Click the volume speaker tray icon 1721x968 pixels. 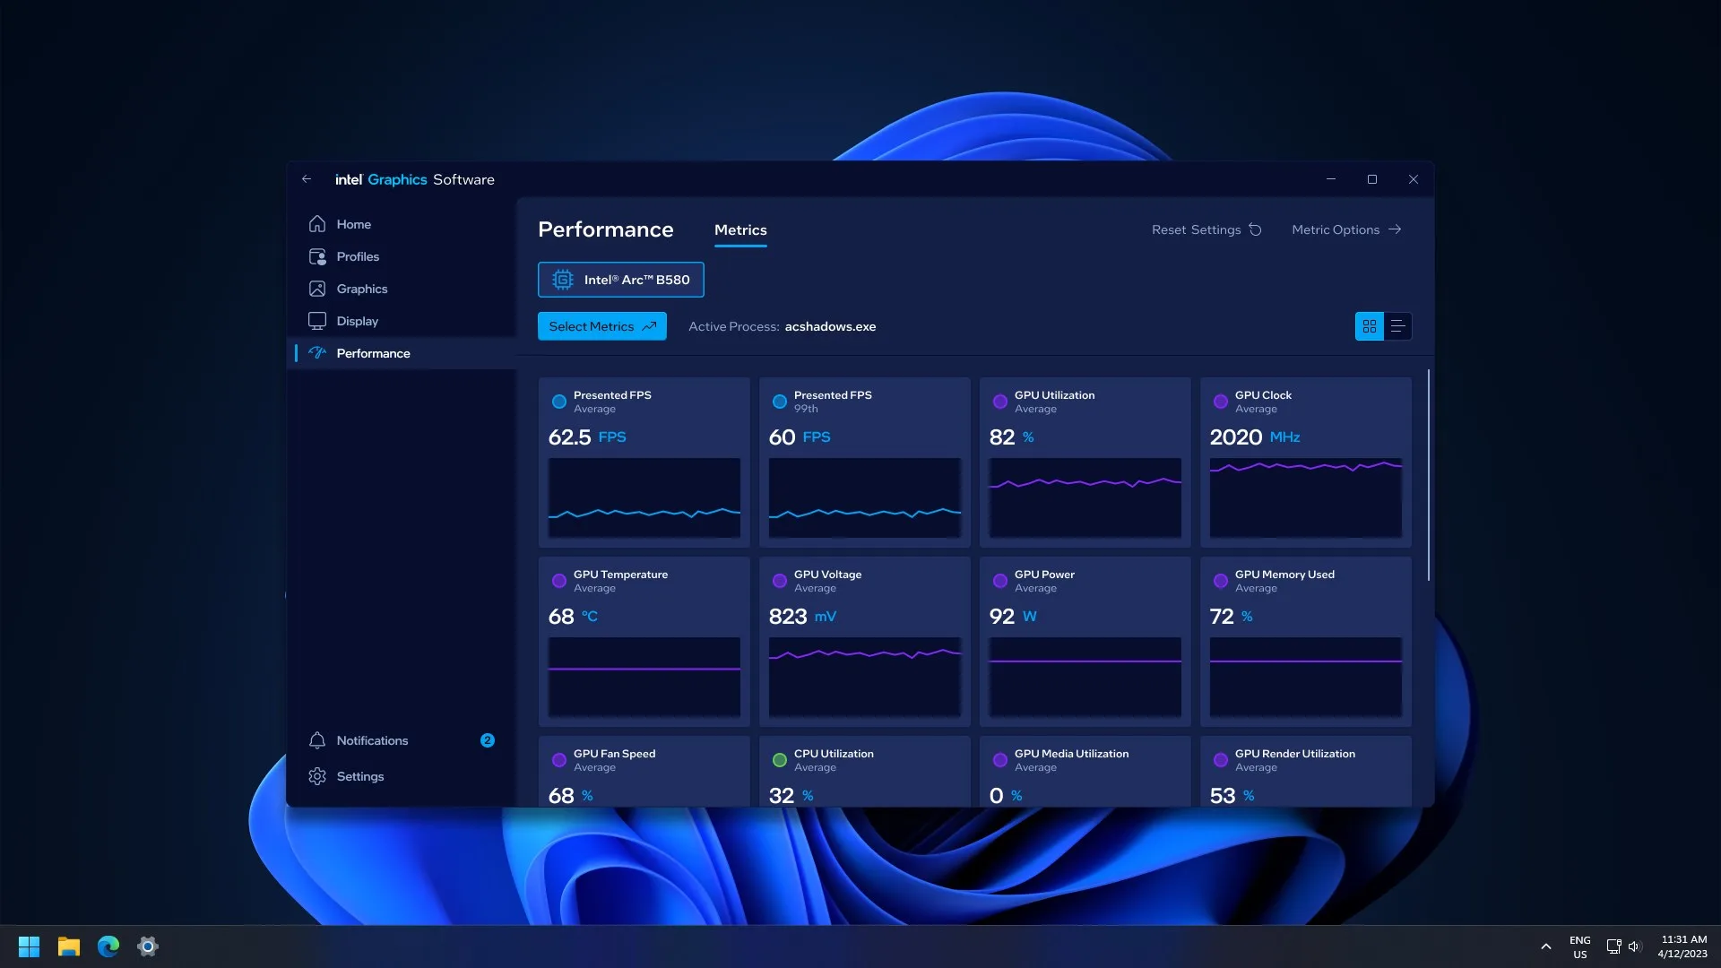pos(1634,946)
